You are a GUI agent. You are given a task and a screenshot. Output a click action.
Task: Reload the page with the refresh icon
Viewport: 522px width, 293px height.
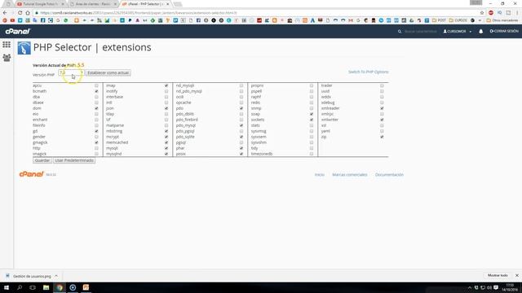click(x=20, y=13)
